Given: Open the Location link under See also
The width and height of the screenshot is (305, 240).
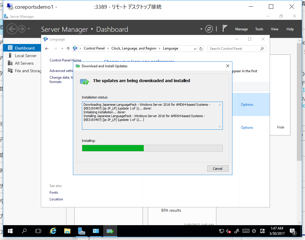Looking at the screenshot, I should [56, 199].
